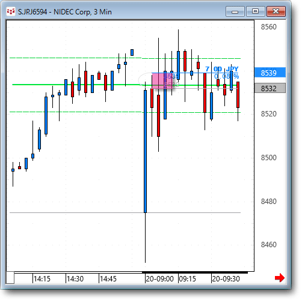Click the 8480 price axis label
302x300 pixels.
[268, 201]
